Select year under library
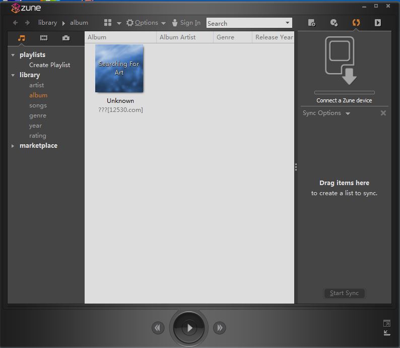The height and width of the screenshot is (348, 400). (x=35, y=126)
